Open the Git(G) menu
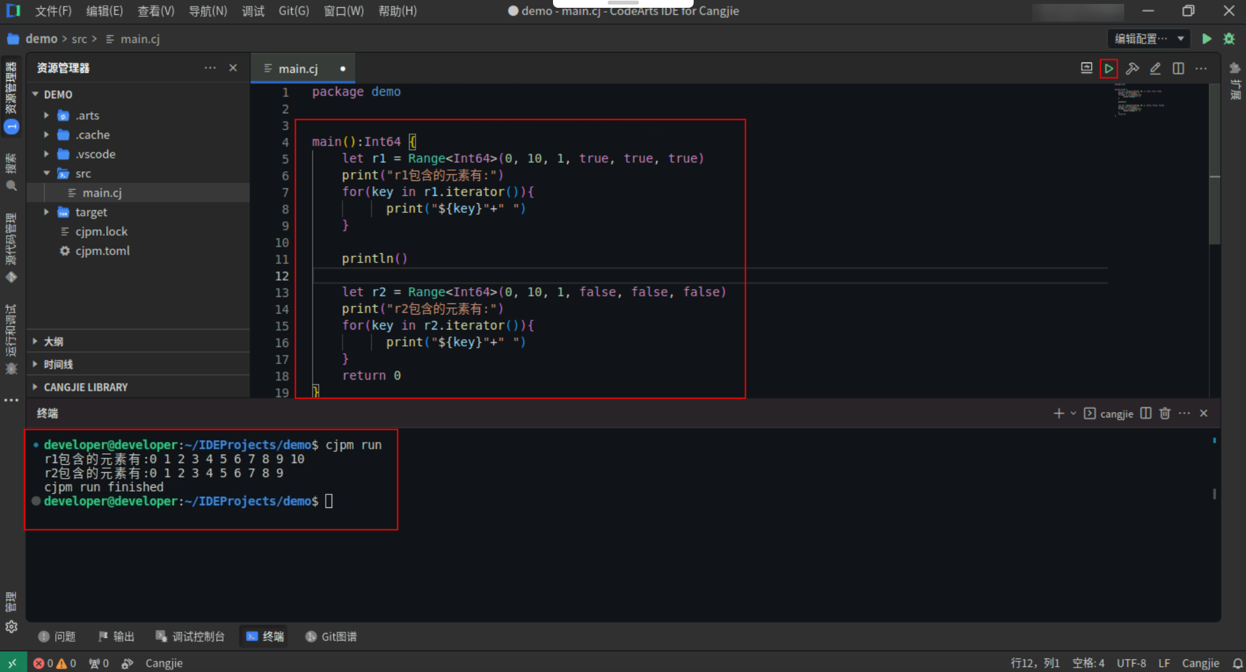 (294, 11)
